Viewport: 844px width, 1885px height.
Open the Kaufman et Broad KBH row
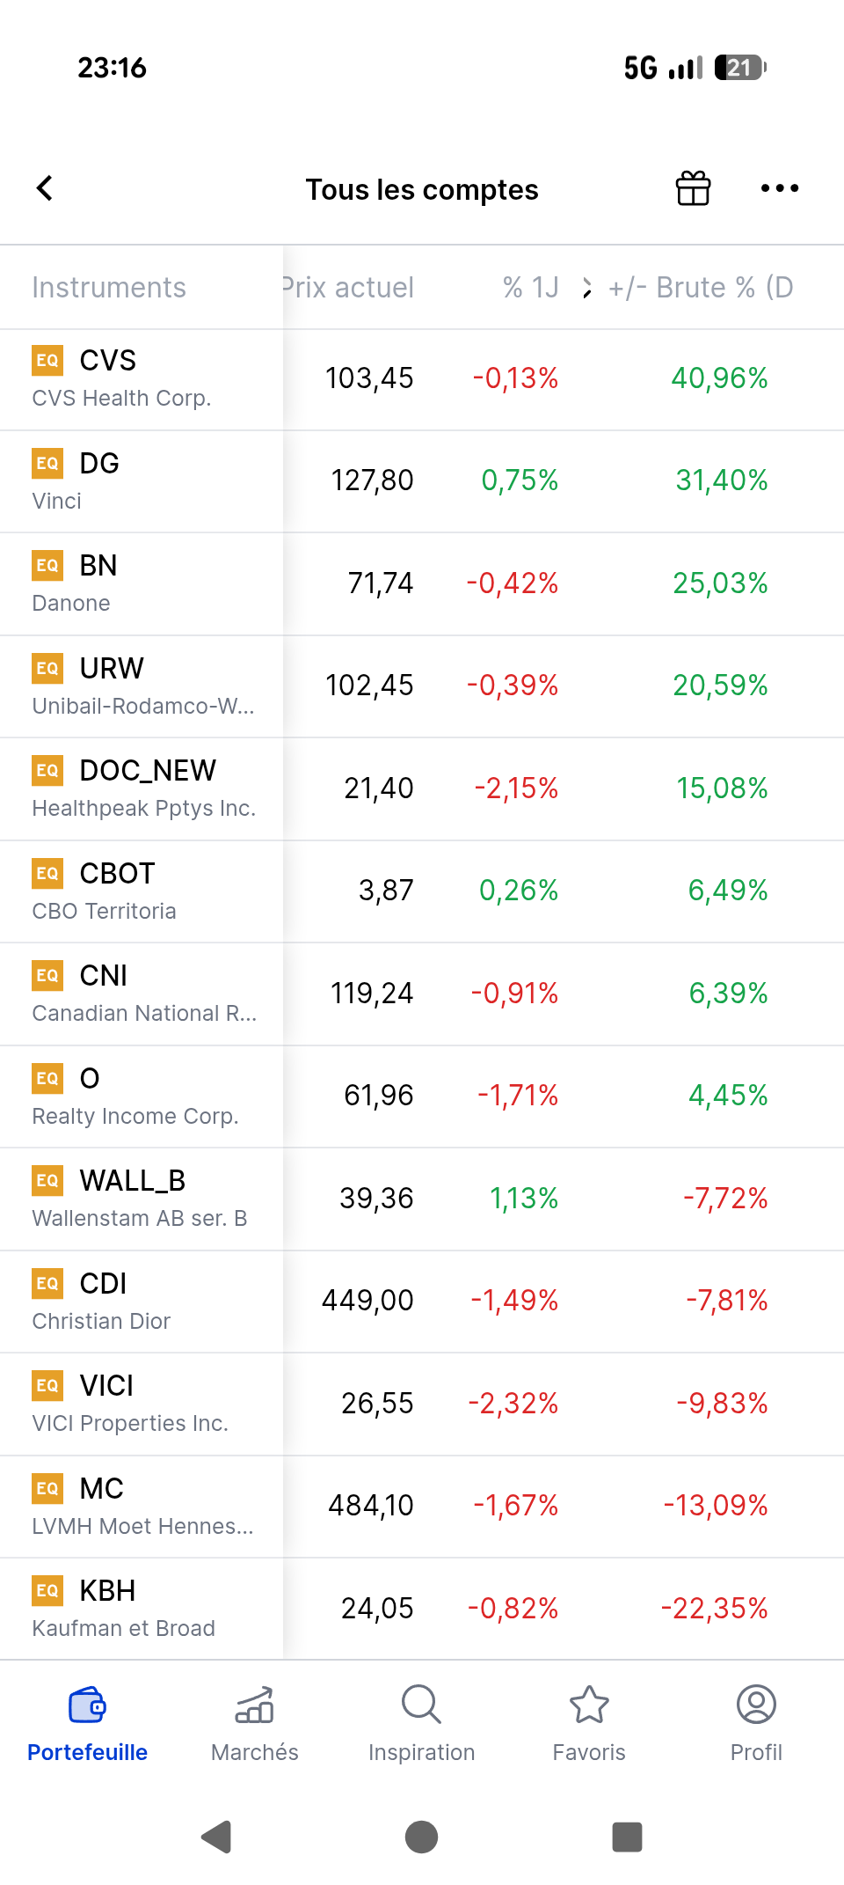422,1609
